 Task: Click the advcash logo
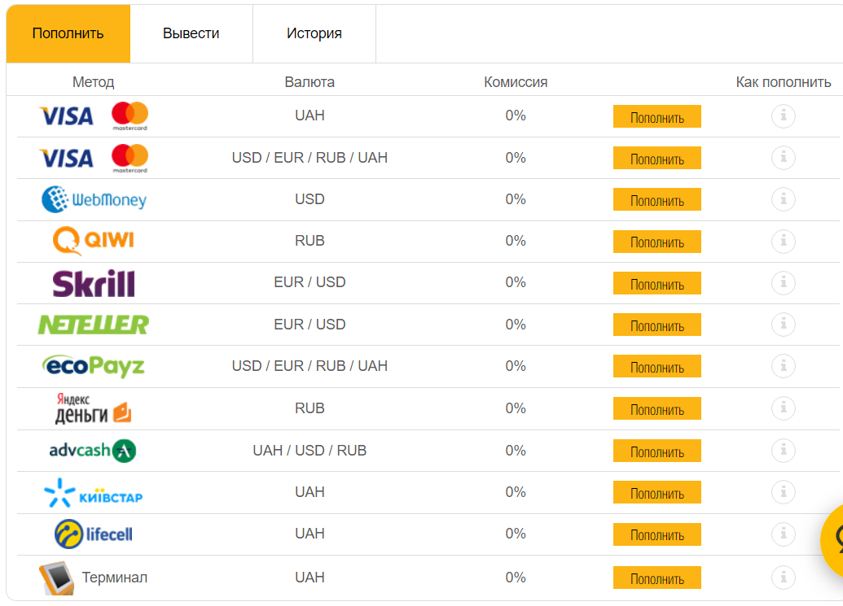point(93,451)
